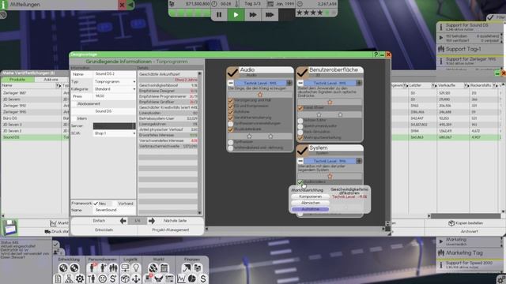Select normal speed play button
The width and height of the screenshot is (506, 284).
(236, 15)
